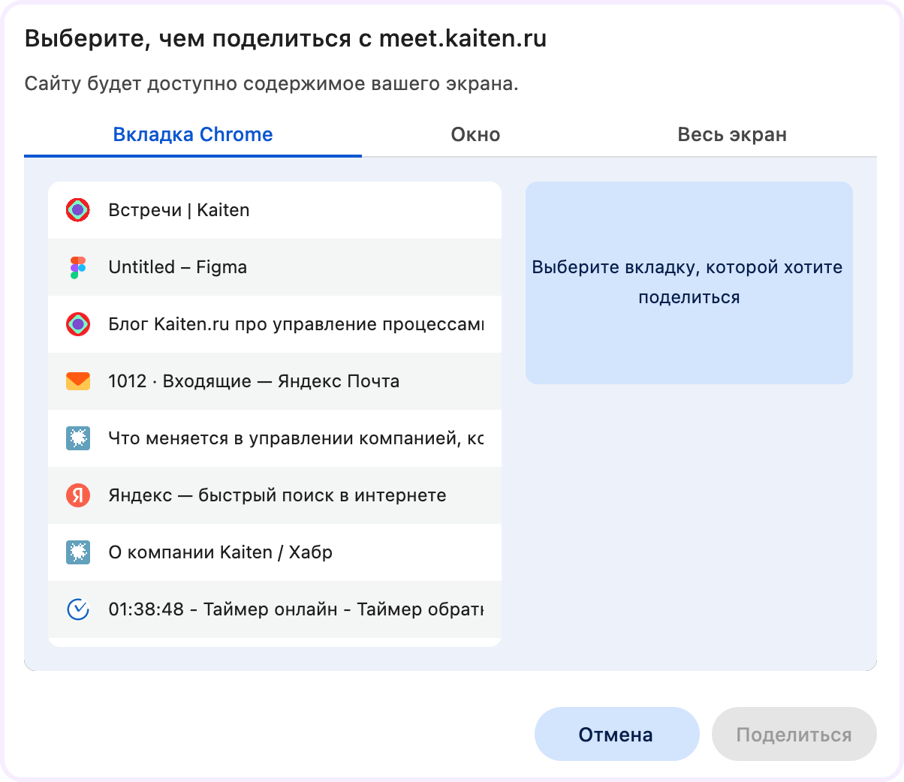The width and height of the screenshot is (904, 782).
Task: Select the Встречи | Kaiten tab row
Action: pyautogui.click(x=275, y=210)
